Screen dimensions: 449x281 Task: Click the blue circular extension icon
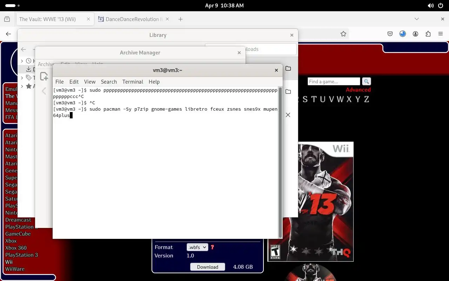pyautogui.click(x=403, y=34)
